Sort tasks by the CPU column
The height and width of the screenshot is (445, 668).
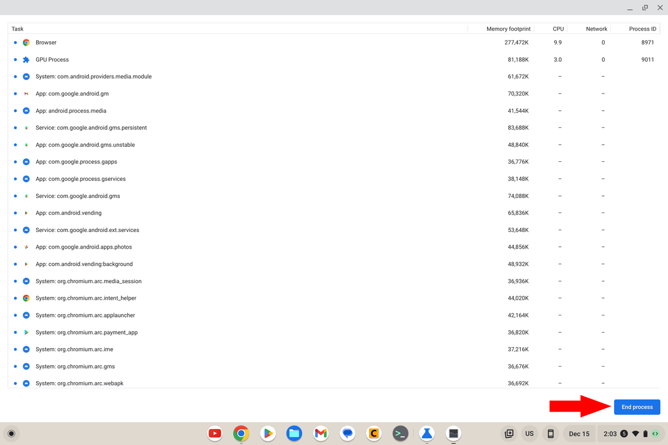point(558,28)
